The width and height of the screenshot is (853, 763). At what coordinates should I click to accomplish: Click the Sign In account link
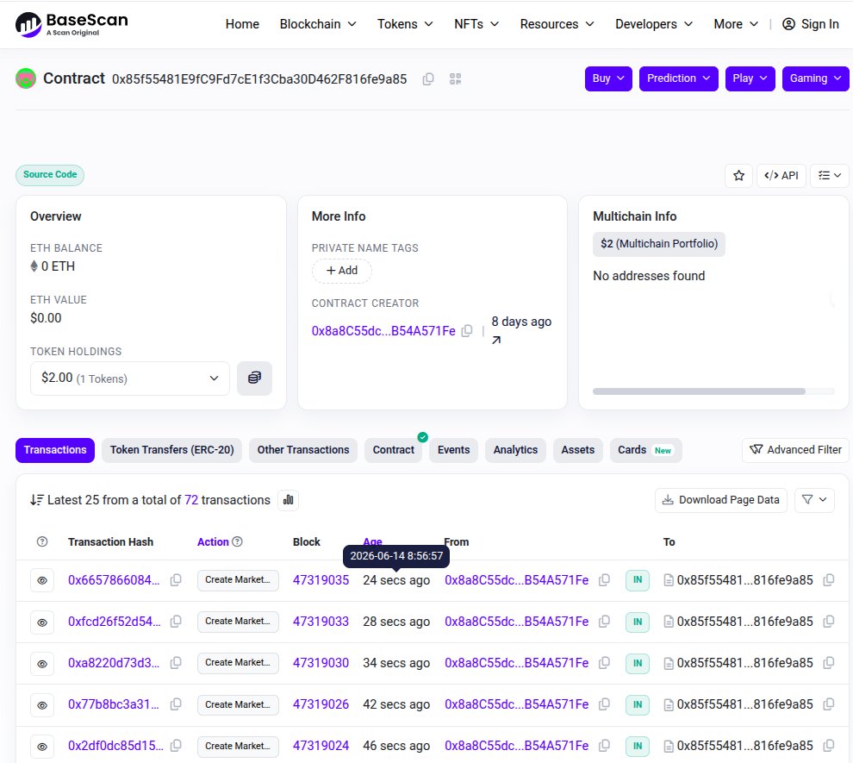[811, 24]
